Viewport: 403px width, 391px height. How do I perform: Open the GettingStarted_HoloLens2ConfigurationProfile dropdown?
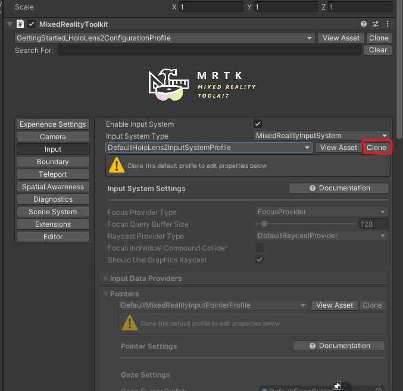164,38
